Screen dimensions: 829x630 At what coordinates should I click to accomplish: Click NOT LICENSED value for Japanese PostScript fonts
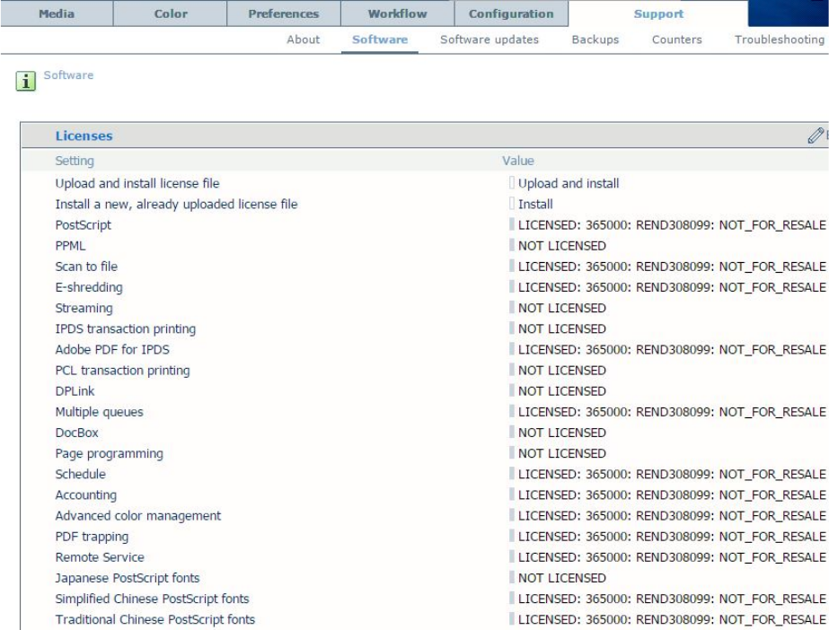click(x=561, y=578)
